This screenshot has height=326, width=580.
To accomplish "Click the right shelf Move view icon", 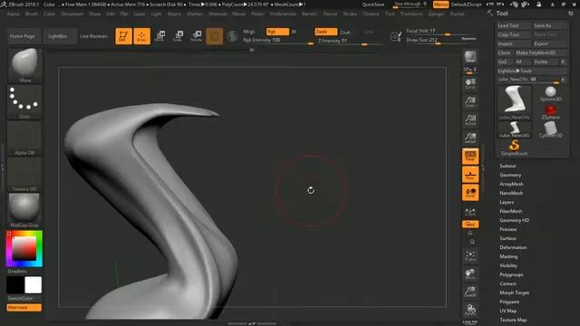I will (x=470, y=273).
